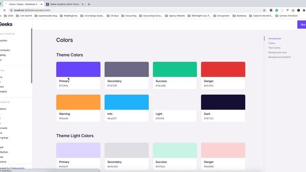Click the light Secondary pale grey swatch
Screen dimensions: 306x172
pos(126,150)
